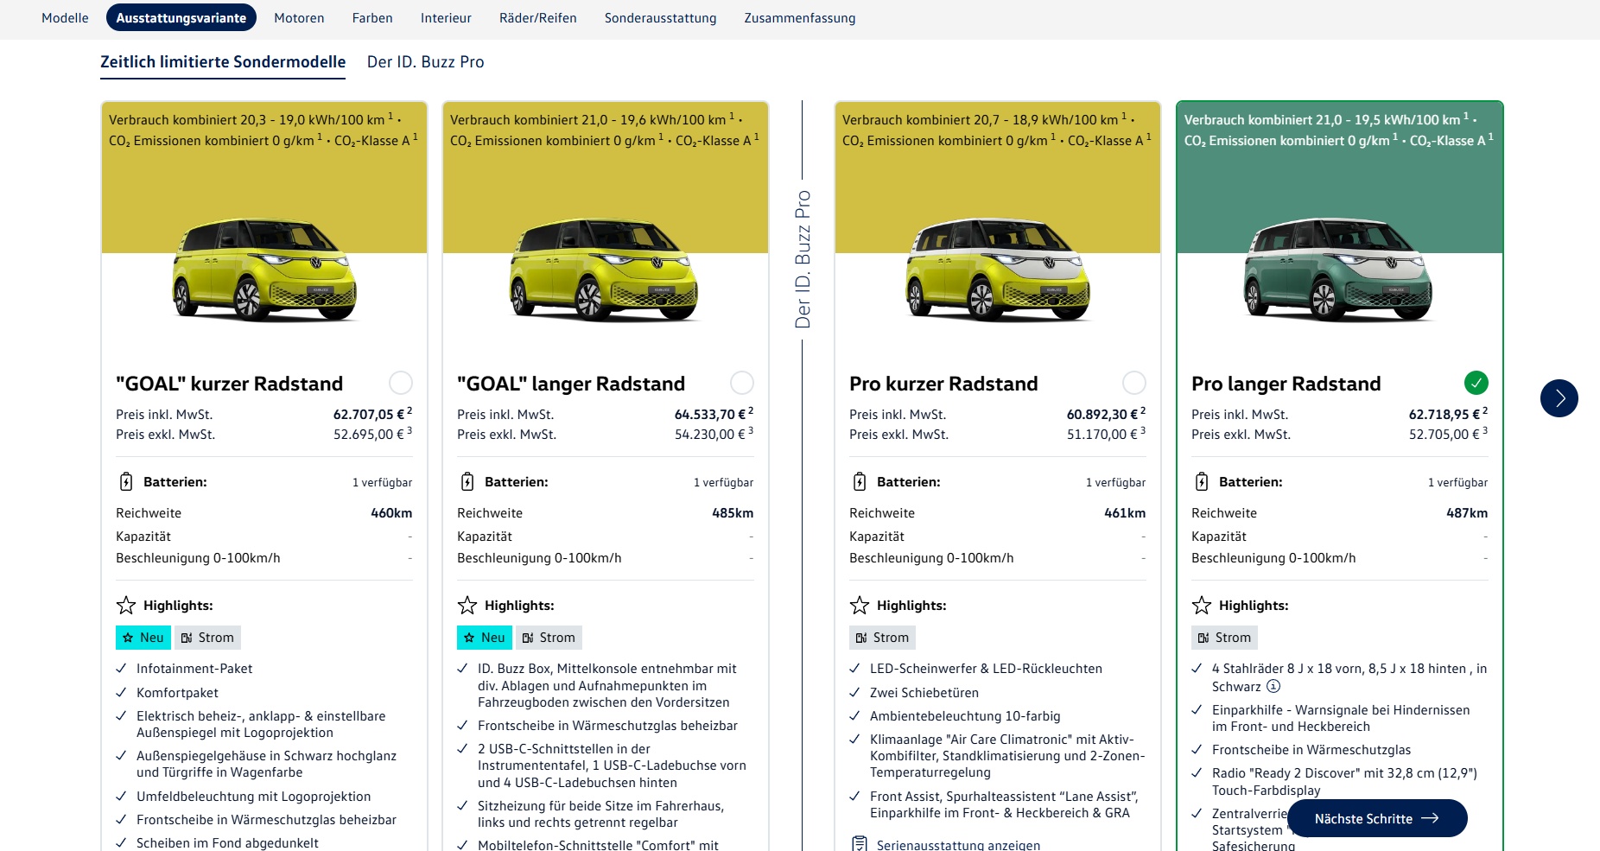This screenshot has width=1600, height=851.
Task: Click Strom badge on GOAL langer Radstand
Action: coord(549,638)
